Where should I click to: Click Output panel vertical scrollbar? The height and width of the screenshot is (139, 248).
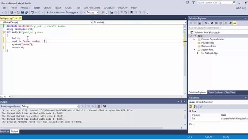pos(185,117)
